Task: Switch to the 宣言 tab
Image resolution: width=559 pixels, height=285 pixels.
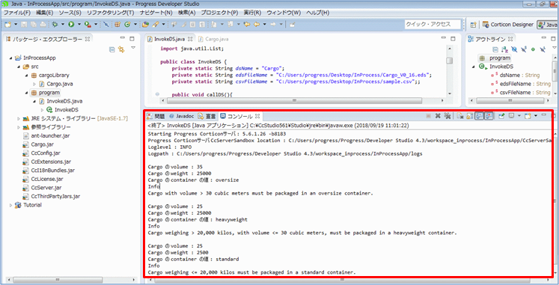Action: (x=207, y=116)
